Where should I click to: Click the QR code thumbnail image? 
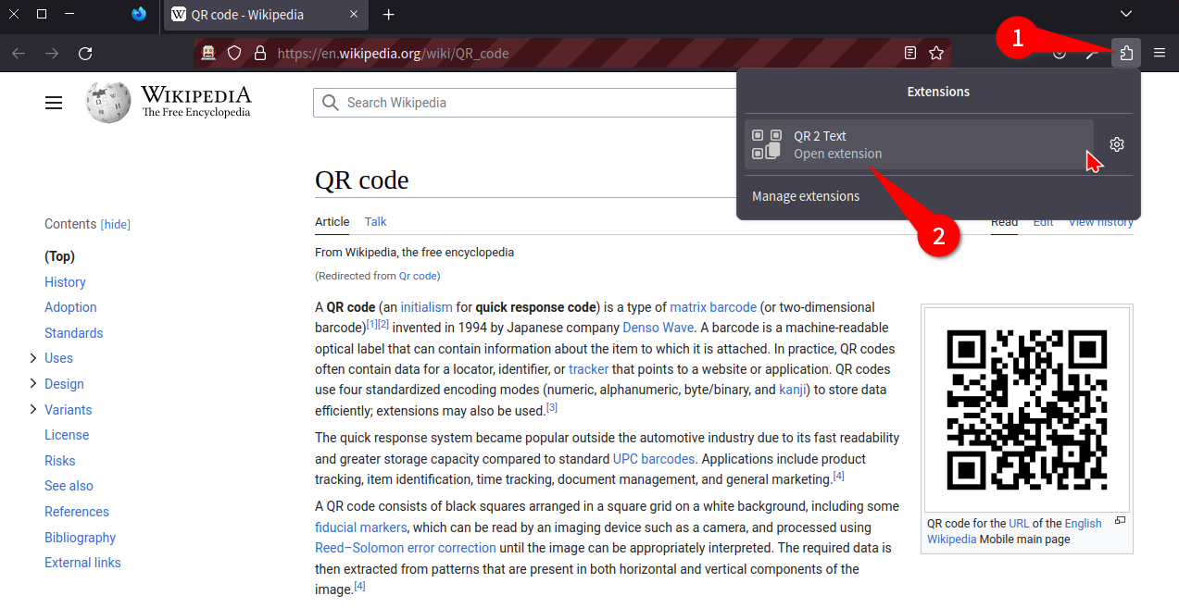coord(1026,409)
